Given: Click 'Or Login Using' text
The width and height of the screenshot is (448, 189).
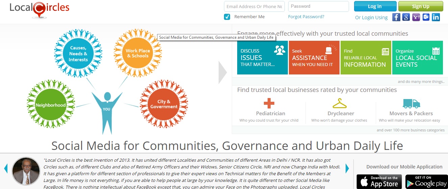Looking at the screenshot, I should point(371,18).
